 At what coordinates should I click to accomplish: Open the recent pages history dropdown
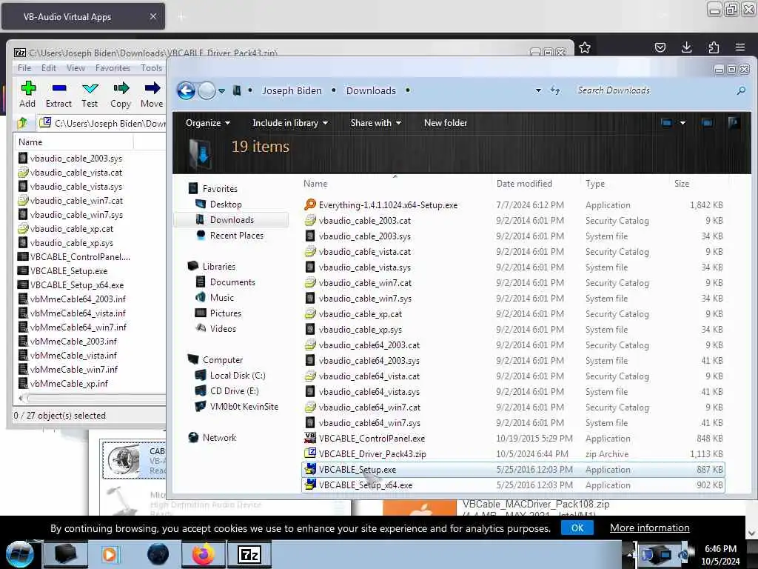click(221, 91)
